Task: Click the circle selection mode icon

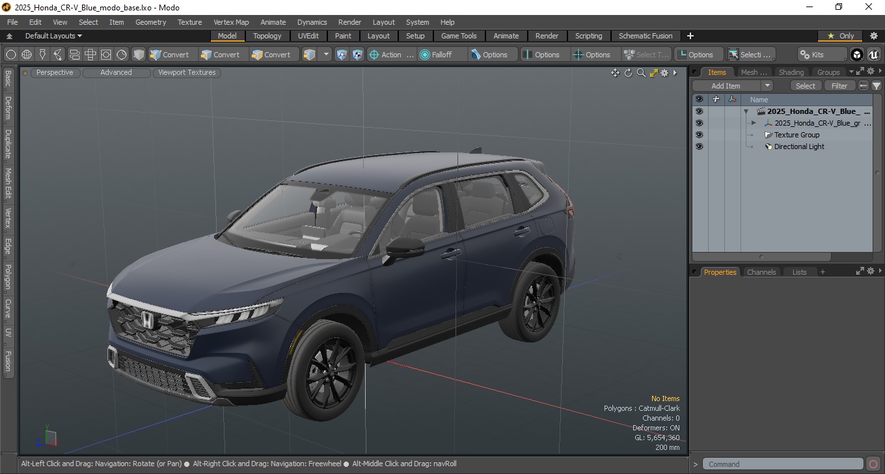Action: pos(11,55)
